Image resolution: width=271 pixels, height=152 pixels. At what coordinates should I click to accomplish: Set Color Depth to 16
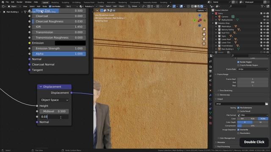(x=260, y=122)
